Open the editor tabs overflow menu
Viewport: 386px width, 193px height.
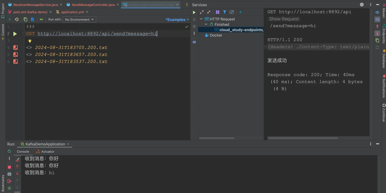(x=187, y=5)
